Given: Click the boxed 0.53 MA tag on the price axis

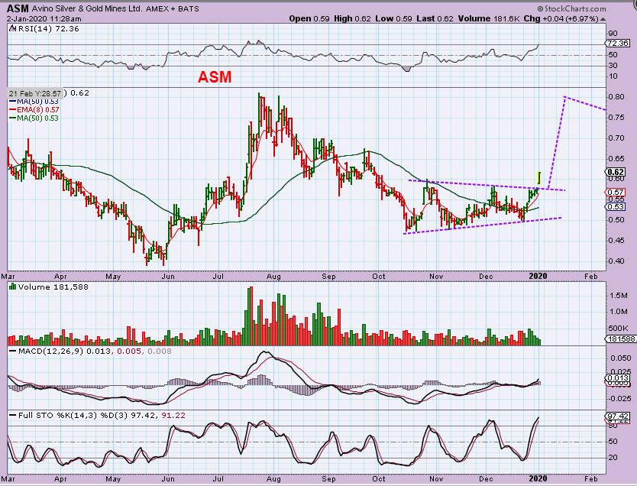Looking at the screenshot, I should pyautogui.click(x=616, y=207).
